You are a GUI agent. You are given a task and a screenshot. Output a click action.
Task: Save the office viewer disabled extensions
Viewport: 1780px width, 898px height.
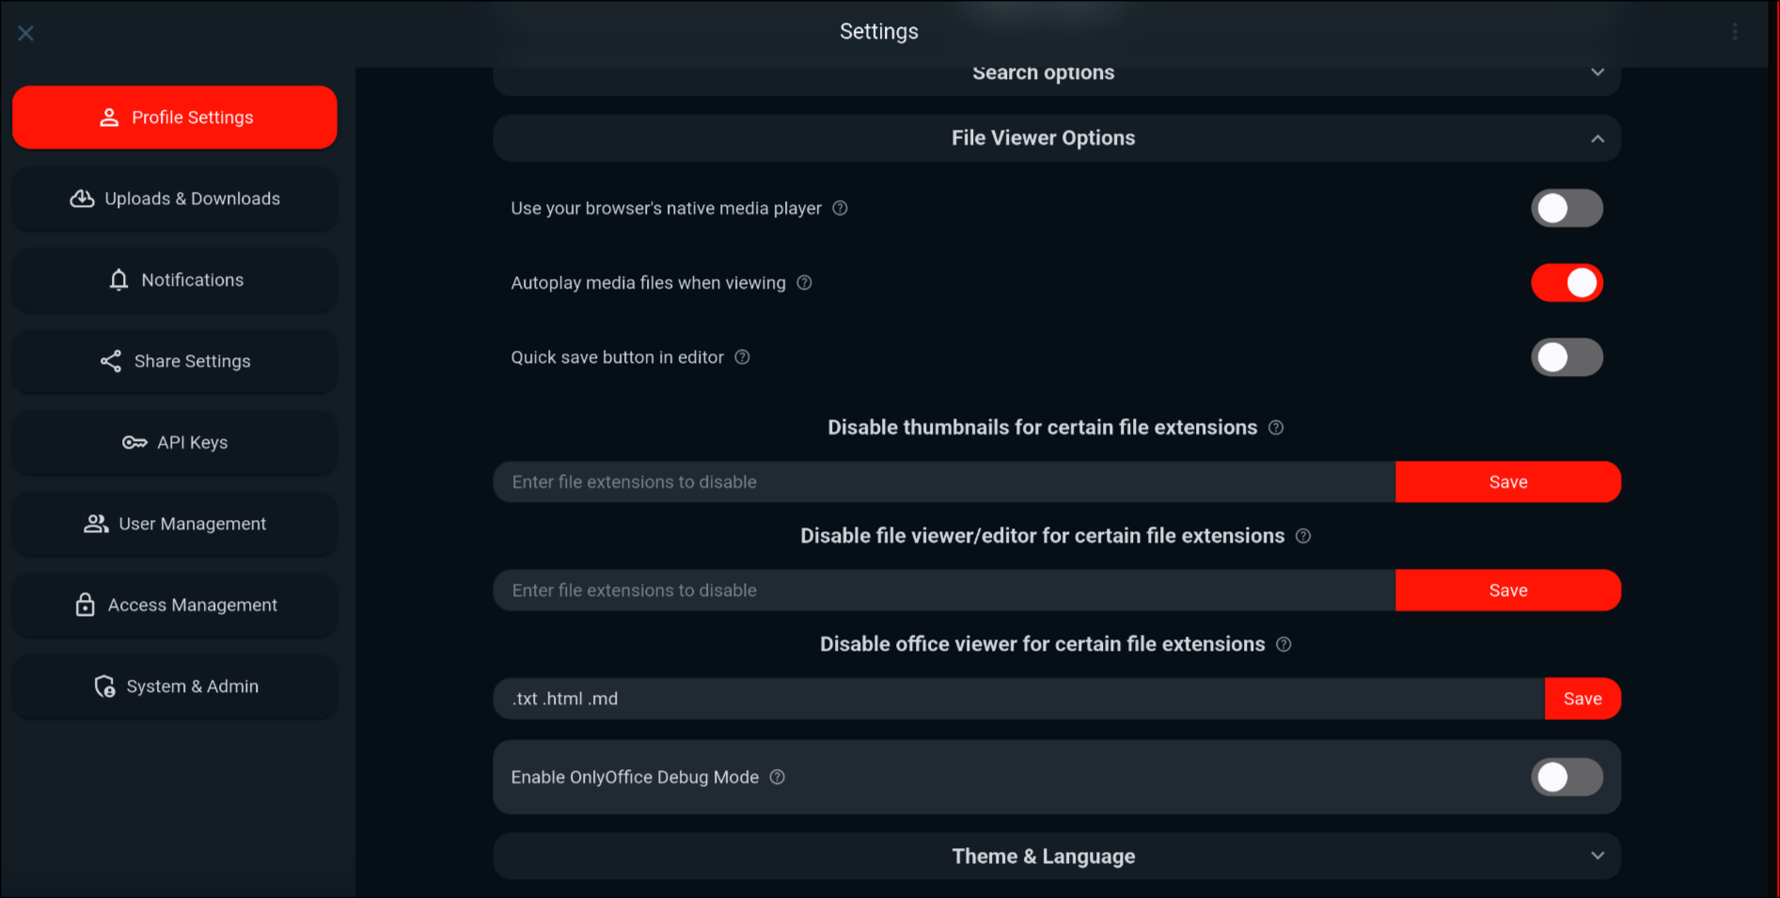point(1583,699)
